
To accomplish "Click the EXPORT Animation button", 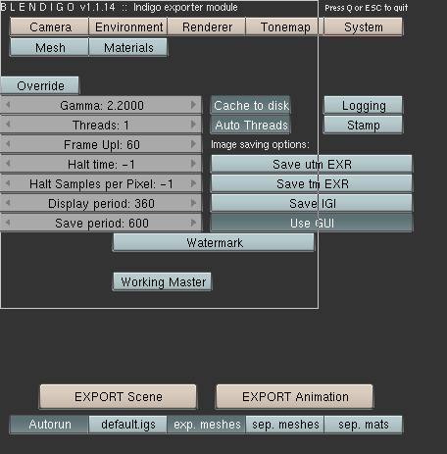I will (294, 397).
